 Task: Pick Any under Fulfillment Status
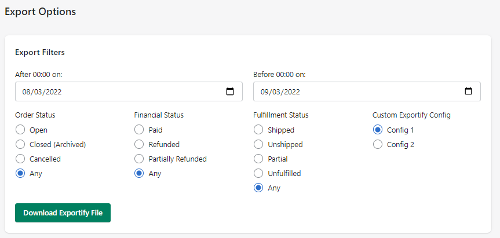(258, 188)
